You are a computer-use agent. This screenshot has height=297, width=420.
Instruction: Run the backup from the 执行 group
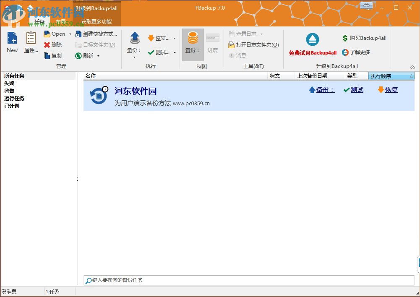pyautogui.click(x=134, y=42)
